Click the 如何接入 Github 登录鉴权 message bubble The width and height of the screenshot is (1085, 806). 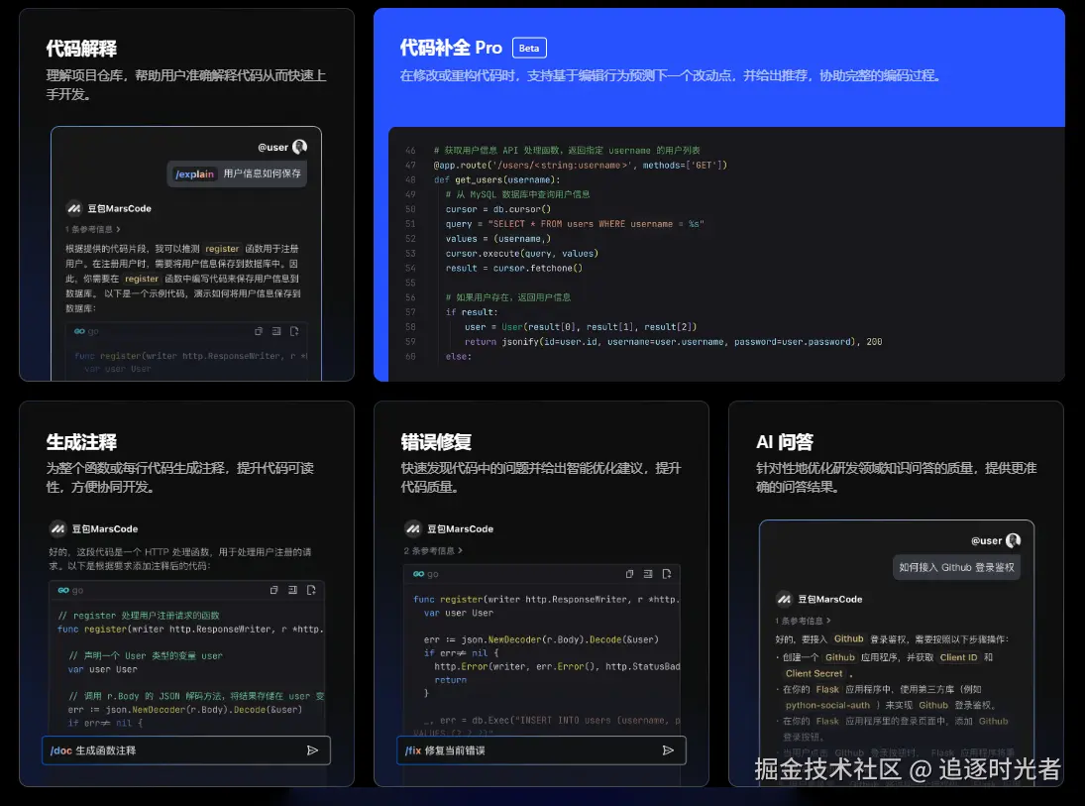[956, 568]
